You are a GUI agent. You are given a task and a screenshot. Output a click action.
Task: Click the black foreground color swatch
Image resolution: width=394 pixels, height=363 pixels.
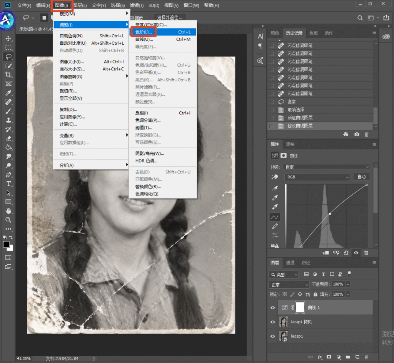(x=6, y=244)
